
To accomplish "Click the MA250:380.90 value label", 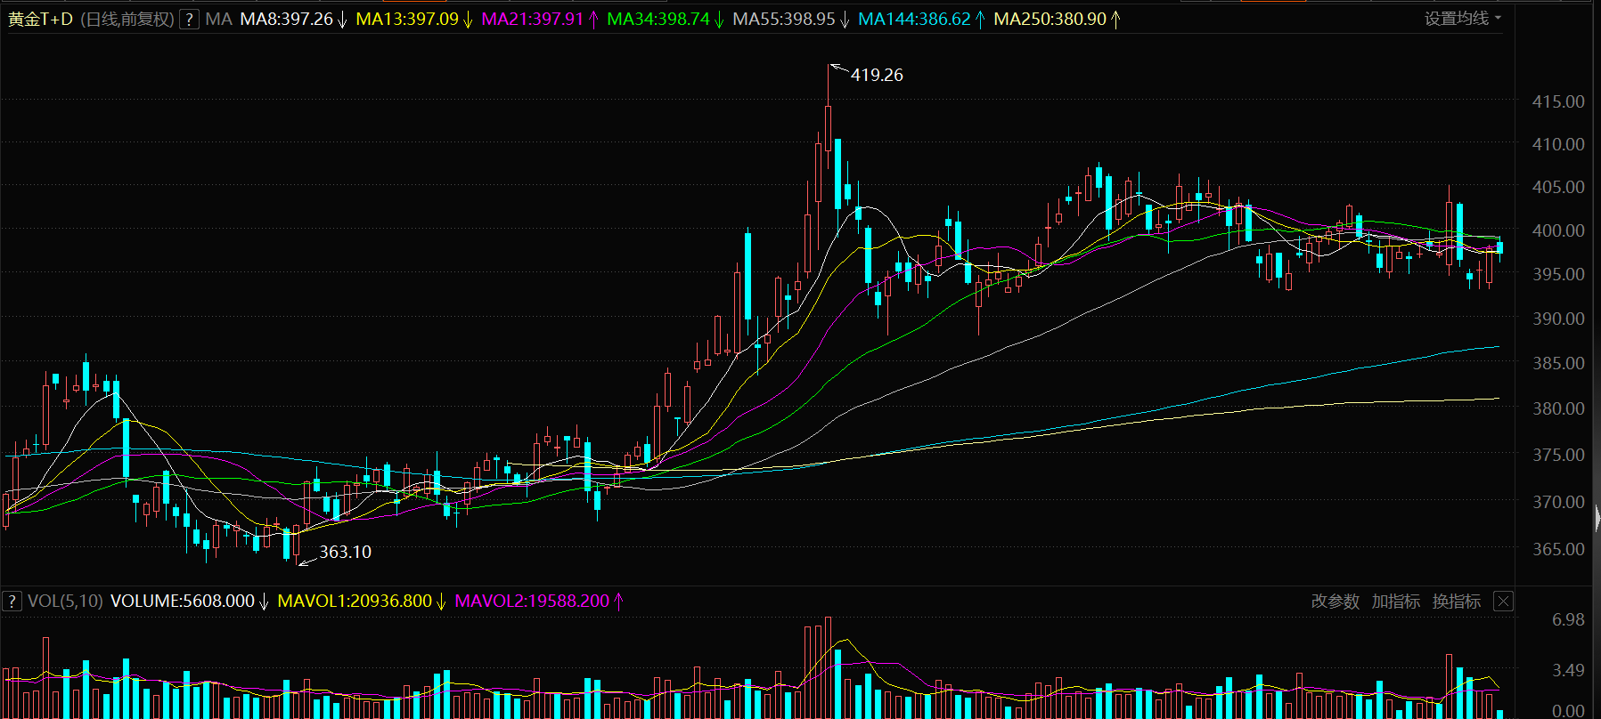I will pyautogui.click(x=1050, y=19).
